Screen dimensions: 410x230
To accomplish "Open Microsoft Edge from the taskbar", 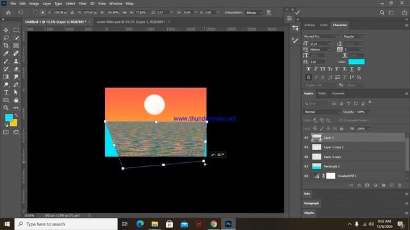I will [140, 224].
